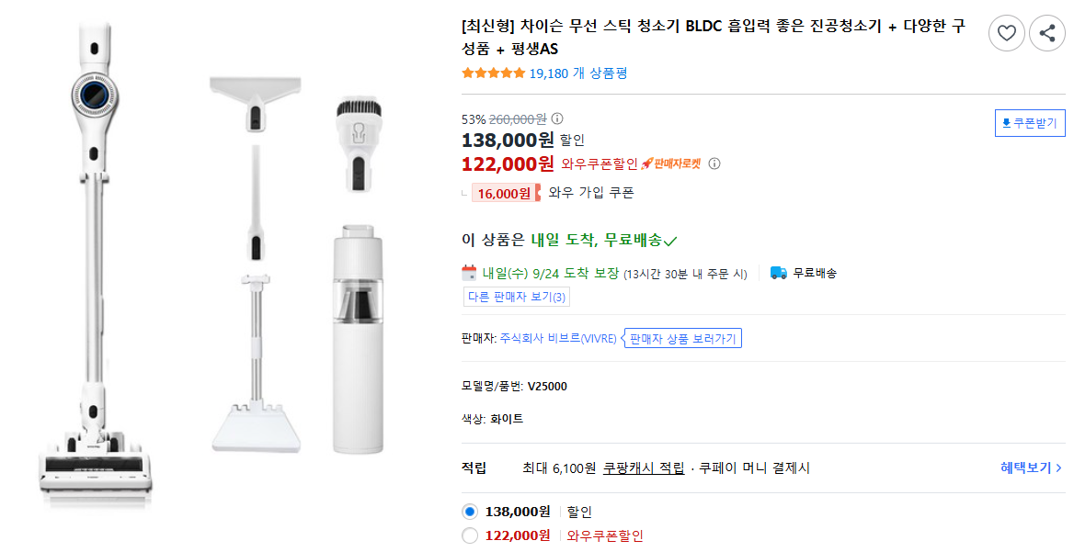
Task: Click the 쿠폰받기 coupon button
Action: coord(1029,122)
